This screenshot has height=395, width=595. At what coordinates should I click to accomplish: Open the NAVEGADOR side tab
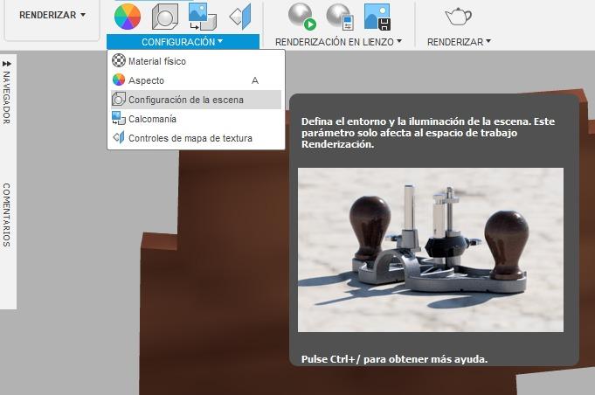[6, 98]
